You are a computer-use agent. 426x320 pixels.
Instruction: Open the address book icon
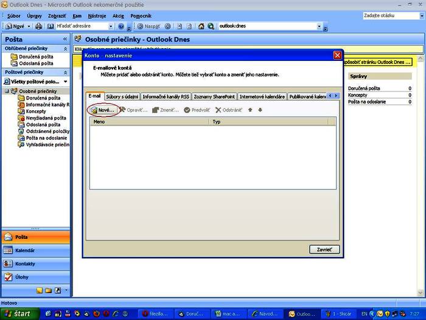51,26
